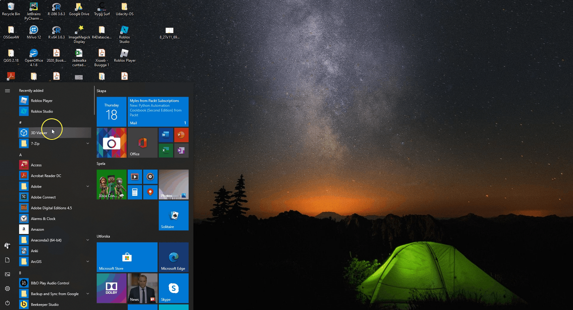The image size is (573, 310).
Task: Open the Office tile
Action: click(x=143, y=143)
